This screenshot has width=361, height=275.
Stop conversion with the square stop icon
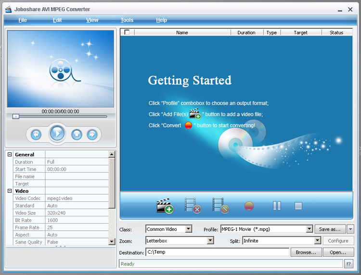[x=298, y=206]
